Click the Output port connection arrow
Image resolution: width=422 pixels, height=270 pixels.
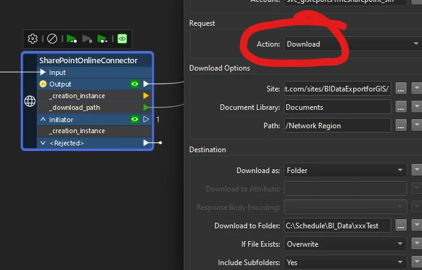coord(146,84)
